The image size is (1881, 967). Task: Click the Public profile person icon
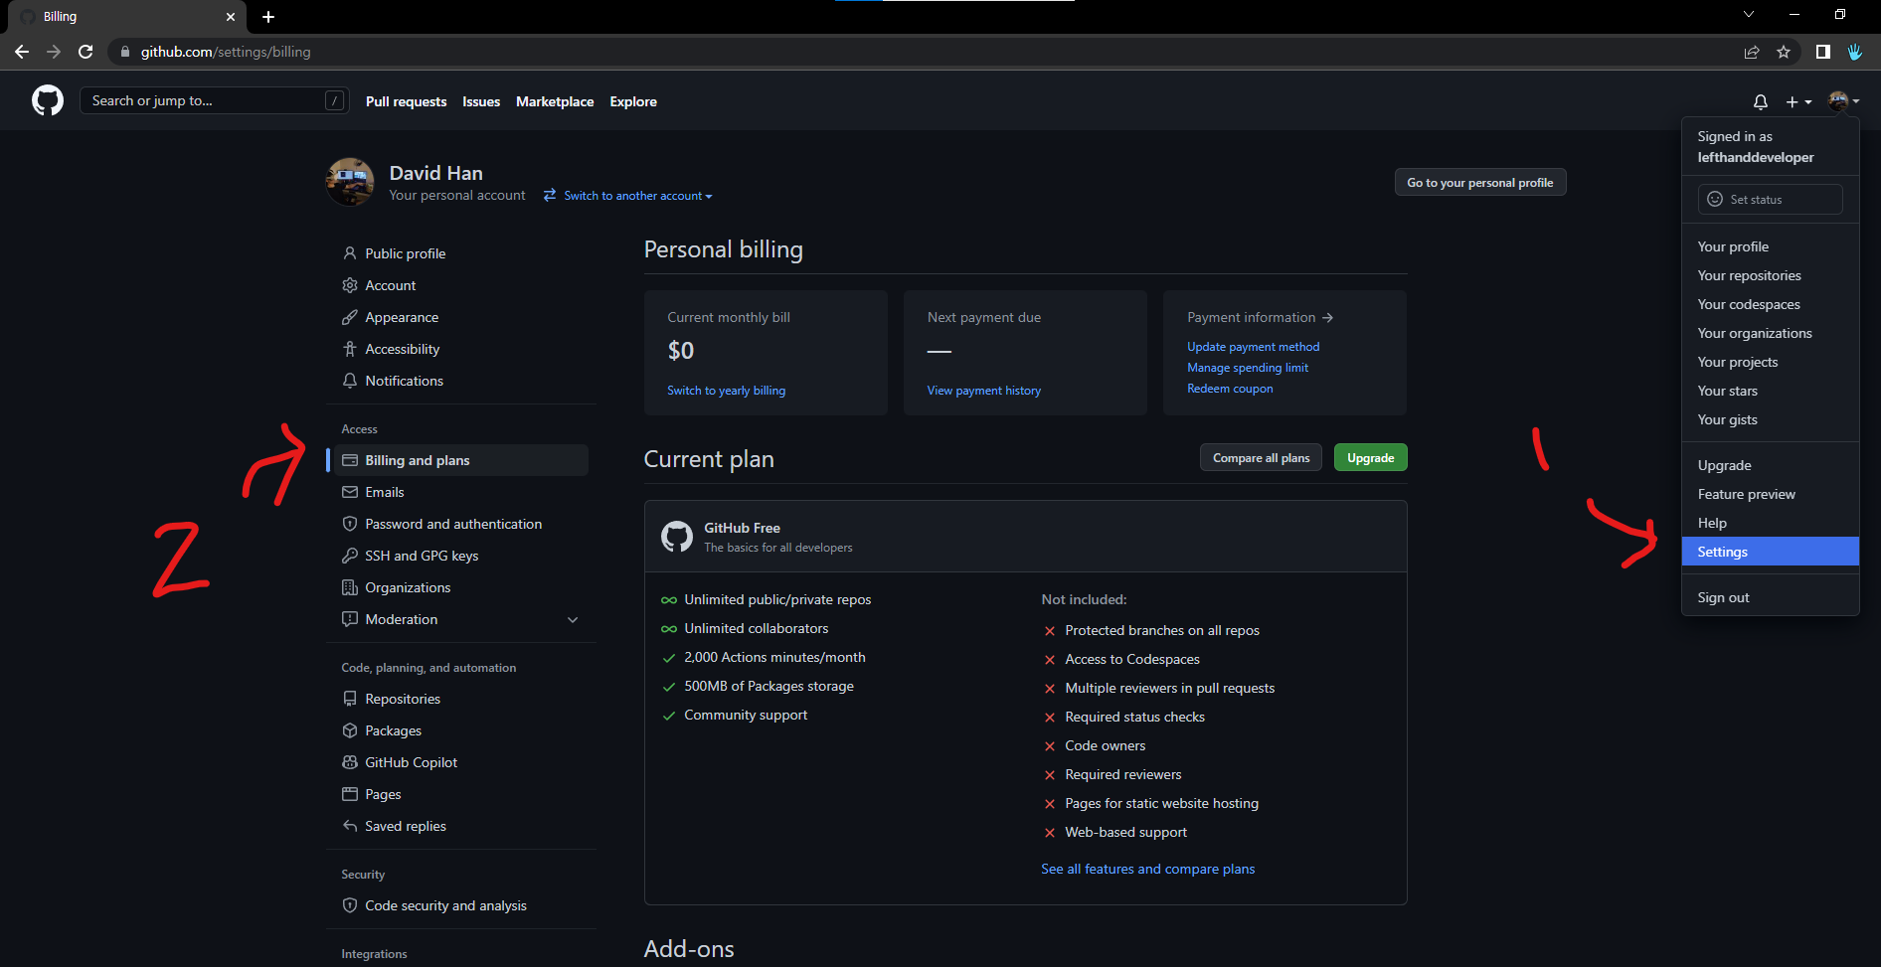350,253
